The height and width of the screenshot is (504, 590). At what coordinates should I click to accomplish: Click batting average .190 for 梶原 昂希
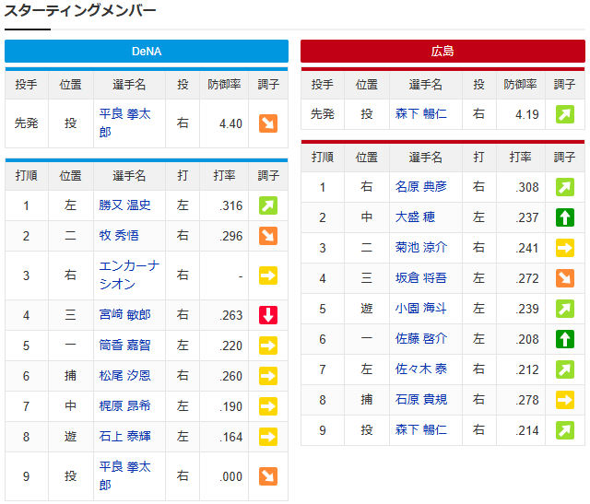tap(231, 406)
